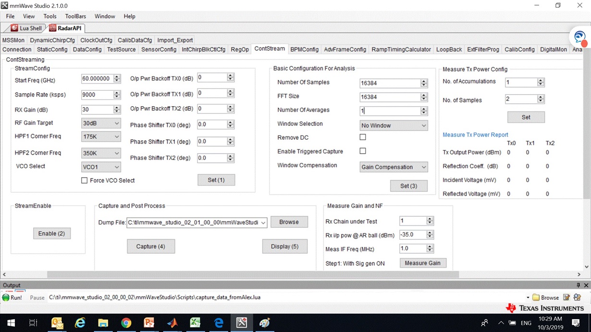Click the vertical scrollbar down arrow
The height and width of the screenshot is (332, 591).
587,267
